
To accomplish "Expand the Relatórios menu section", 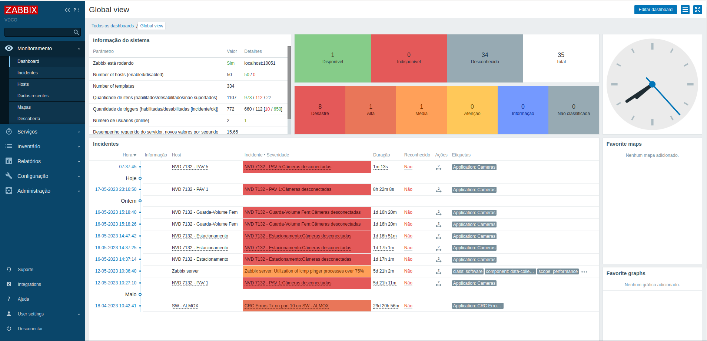I will pos(43,161).
